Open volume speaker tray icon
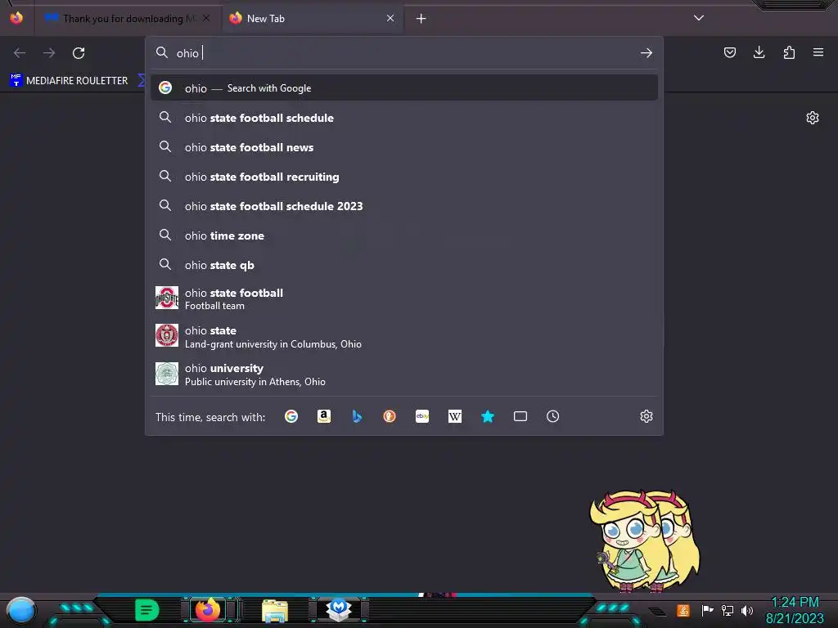 point(747,610)
